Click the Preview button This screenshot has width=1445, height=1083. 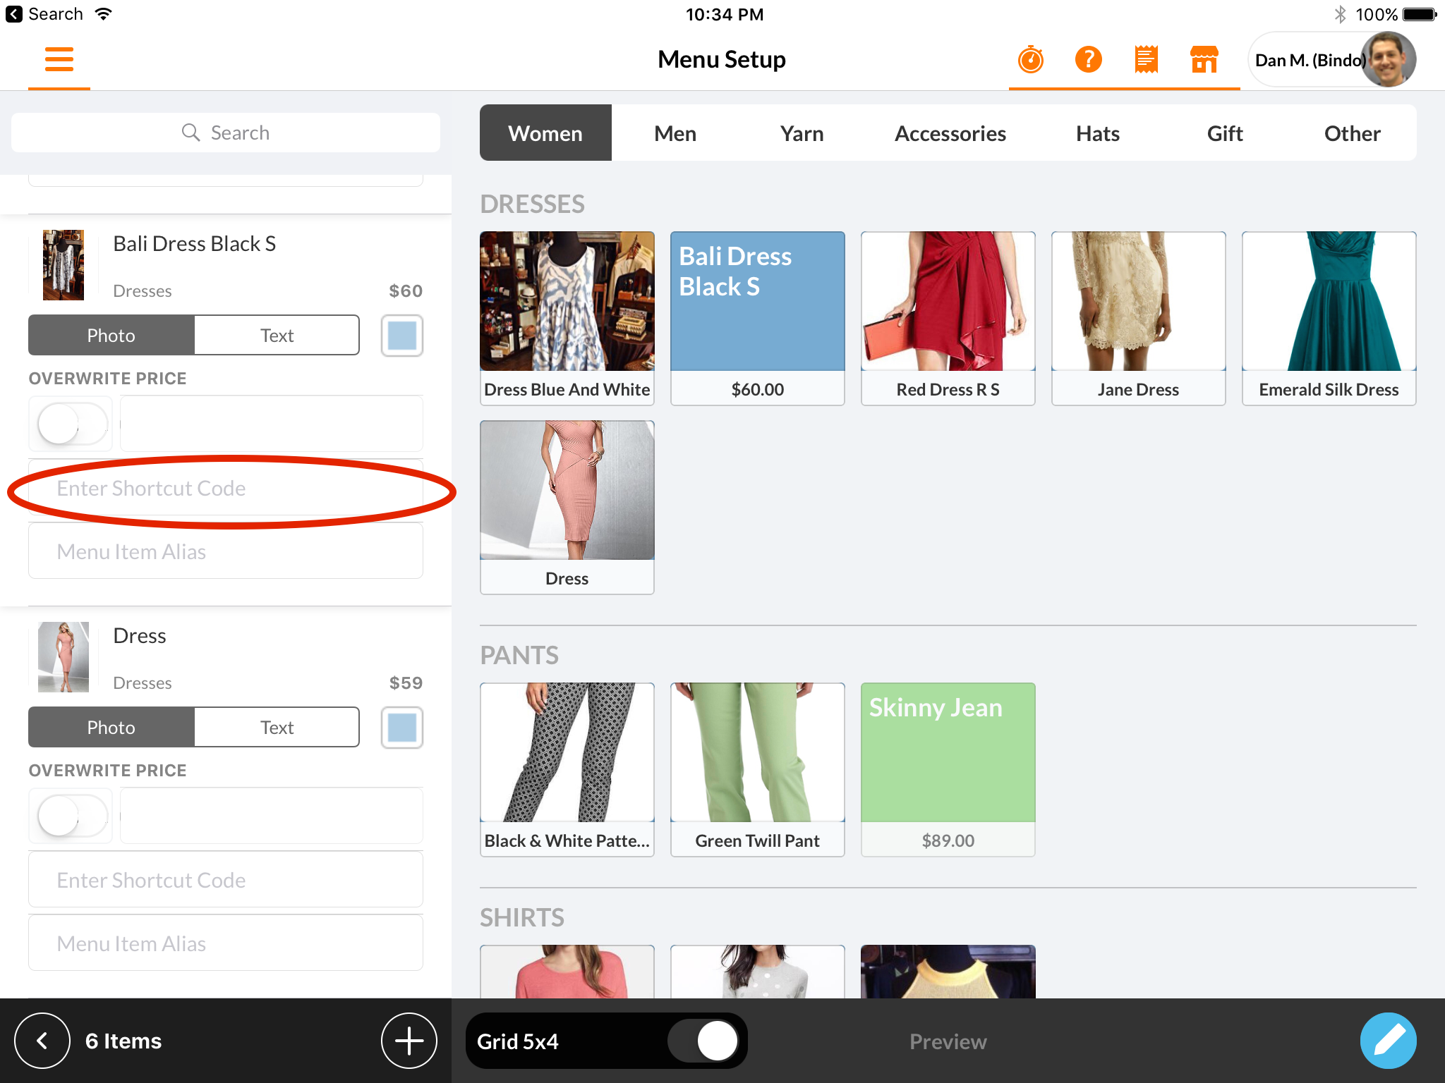pyautogui.click(x=948, y=1041)
